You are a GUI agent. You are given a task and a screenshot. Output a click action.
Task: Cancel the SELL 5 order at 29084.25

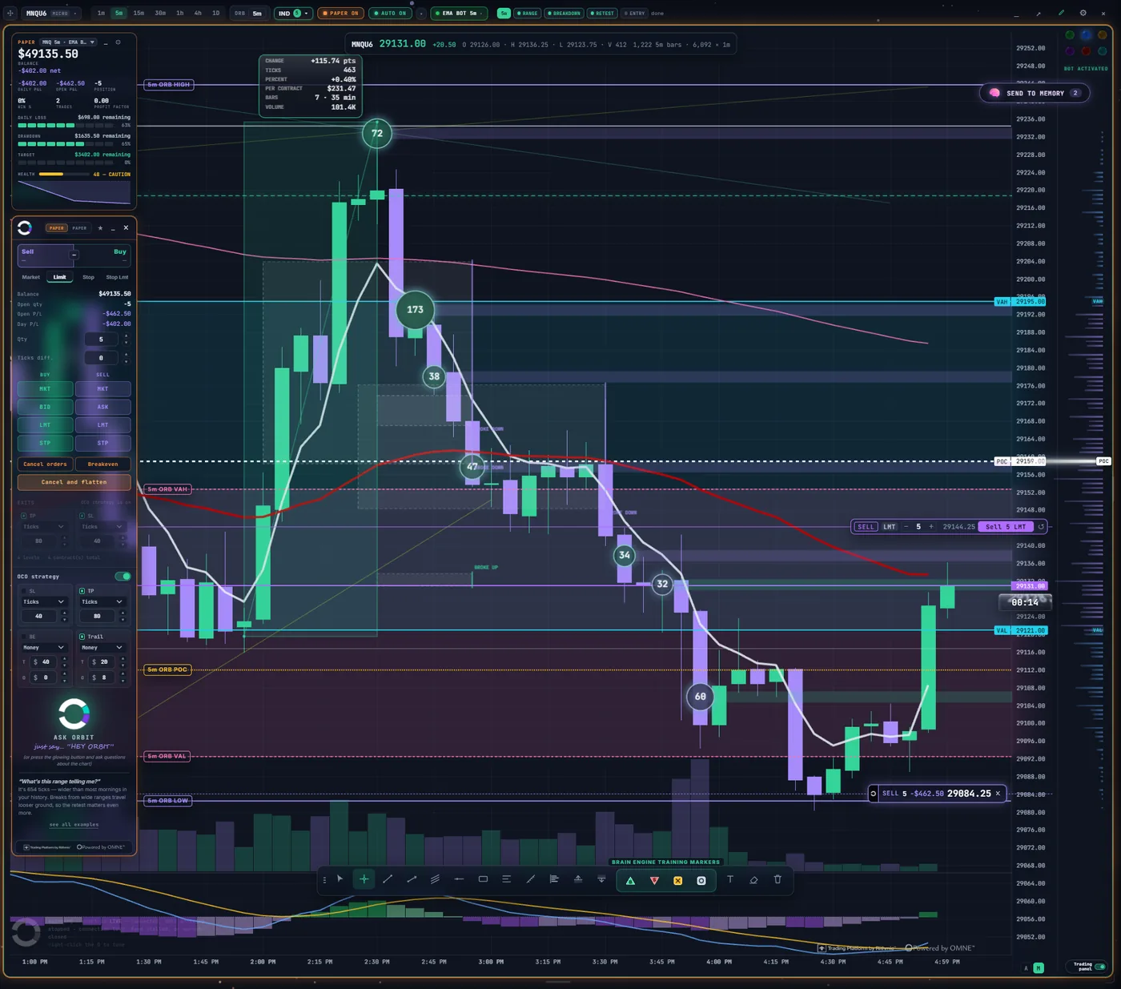point(998,794)
